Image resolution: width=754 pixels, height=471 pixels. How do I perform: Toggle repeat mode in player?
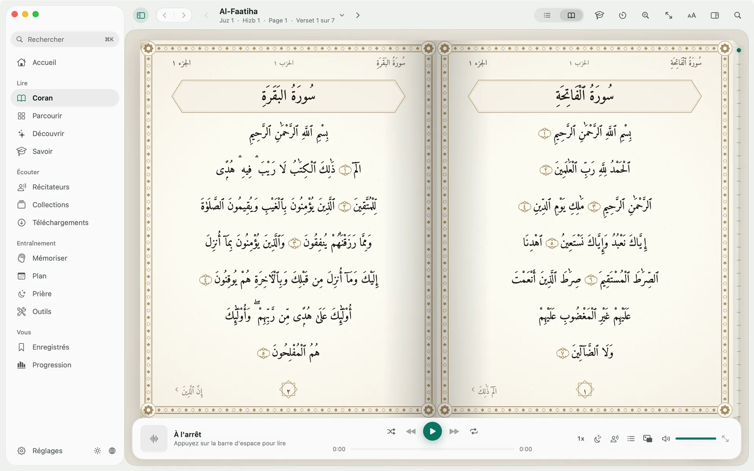pyautogui.click(x=474, y=431)
